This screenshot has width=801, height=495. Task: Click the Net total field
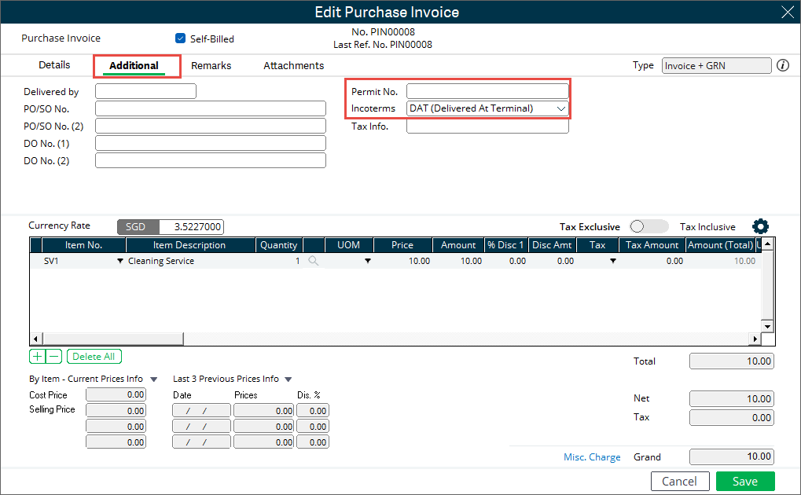pos(732,399)
